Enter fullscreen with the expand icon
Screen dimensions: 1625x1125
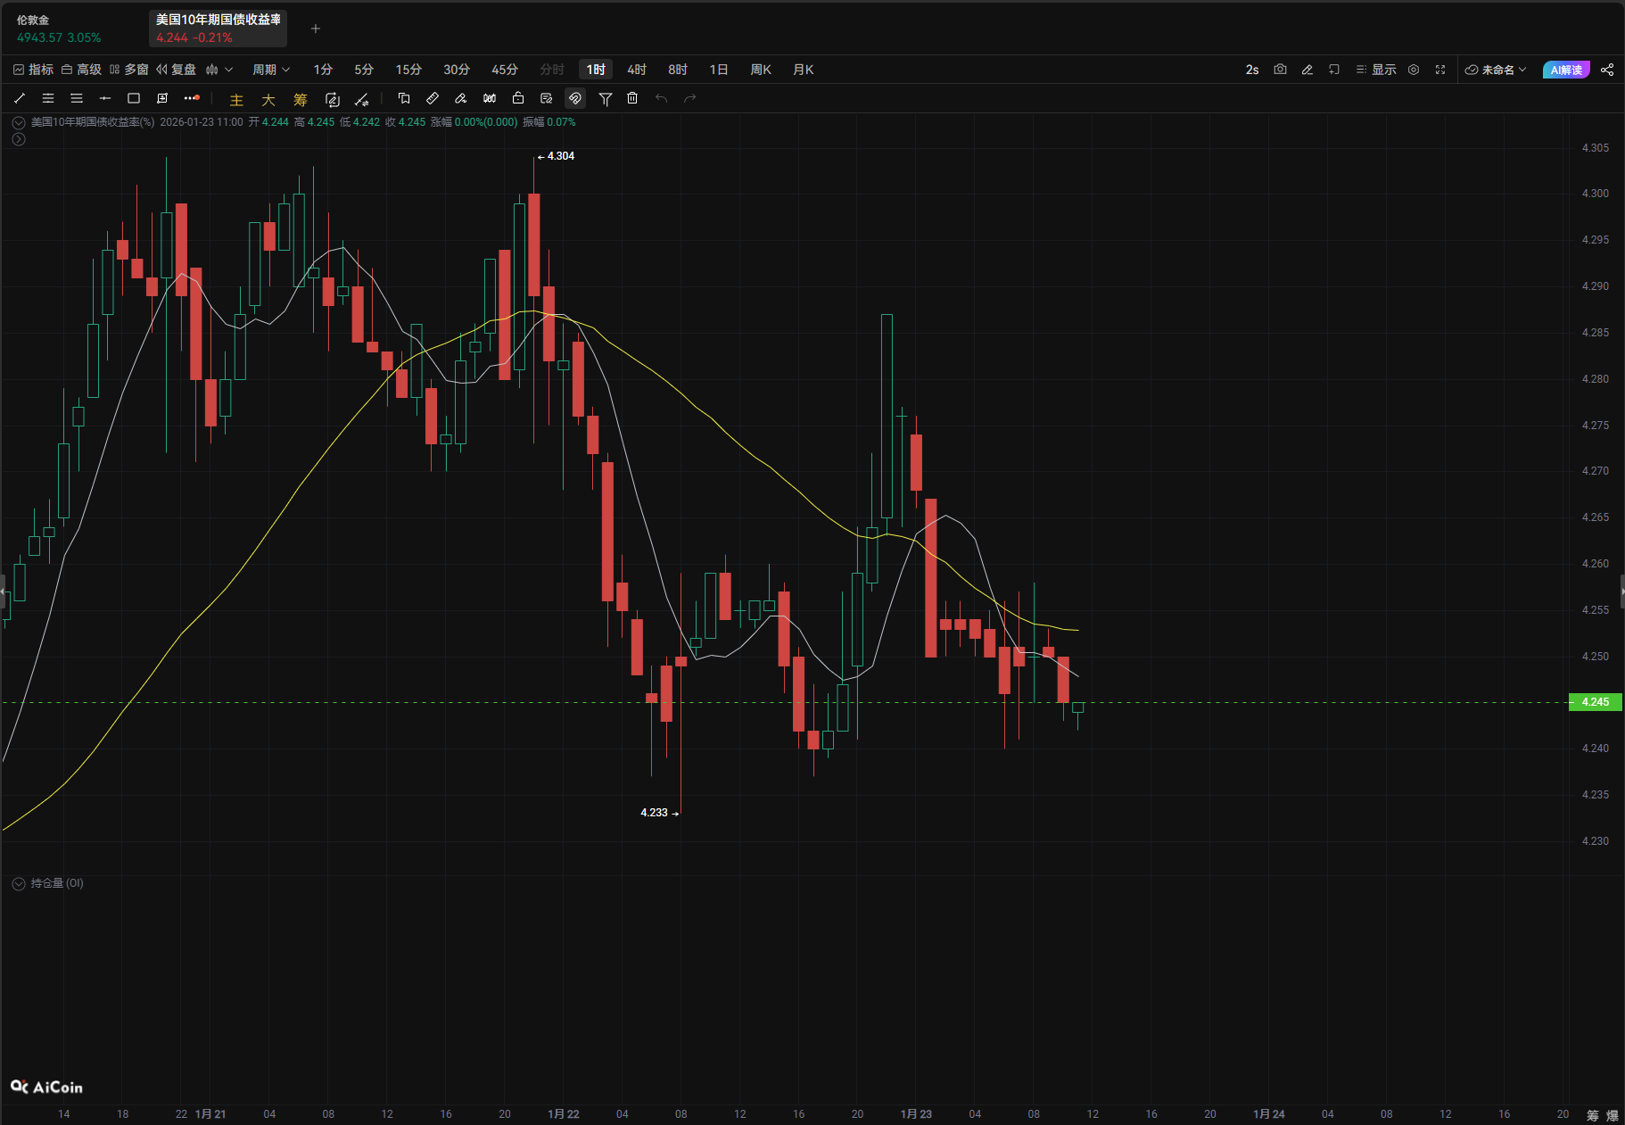[1440, 70]
